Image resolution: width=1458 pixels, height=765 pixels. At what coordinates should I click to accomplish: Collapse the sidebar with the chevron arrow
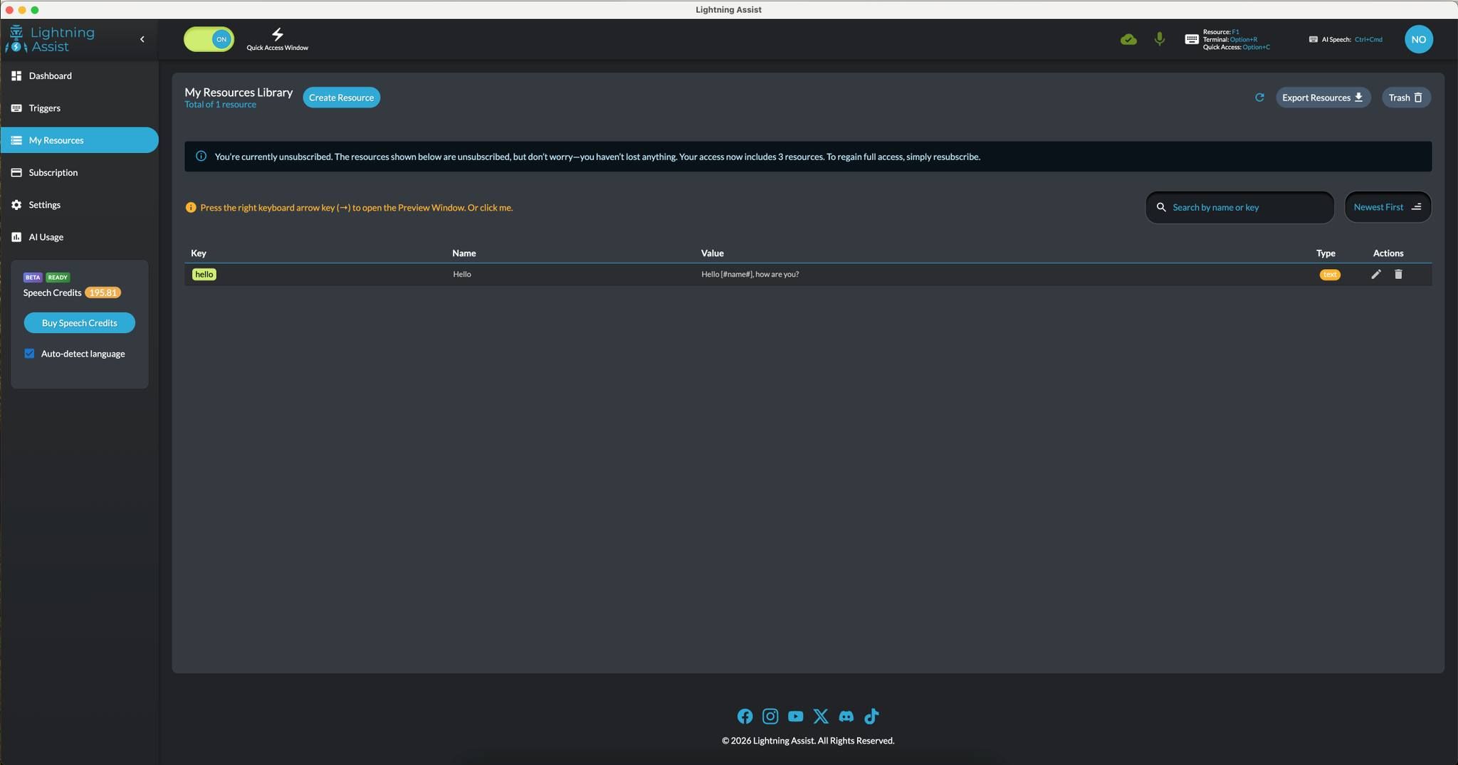point(141,39)
